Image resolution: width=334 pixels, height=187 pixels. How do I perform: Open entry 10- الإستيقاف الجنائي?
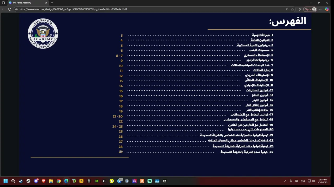coord(259,80)
